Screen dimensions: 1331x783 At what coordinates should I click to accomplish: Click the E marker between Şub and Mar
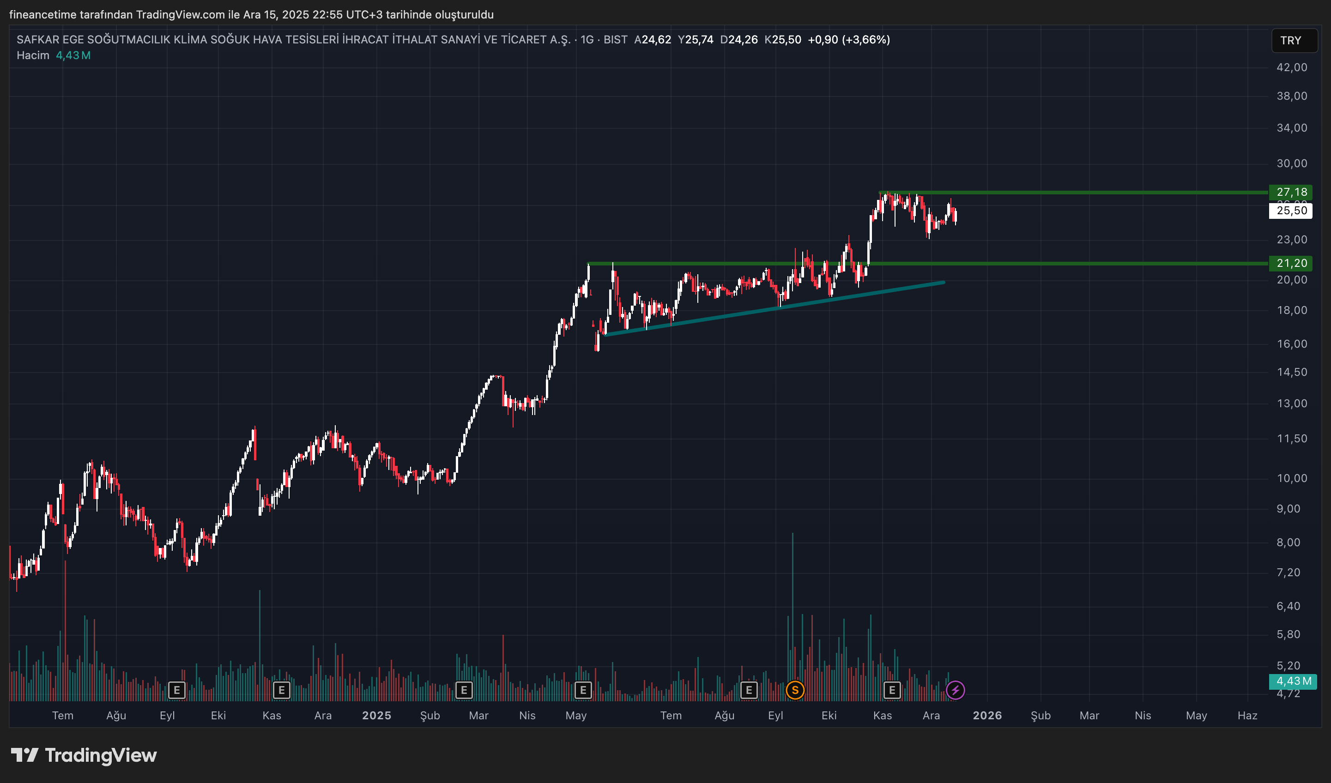point(464,690)
